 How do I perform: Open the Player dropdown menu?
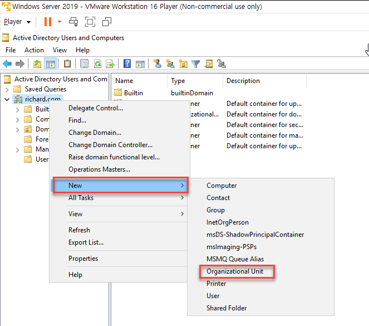(x=17, y=22)
